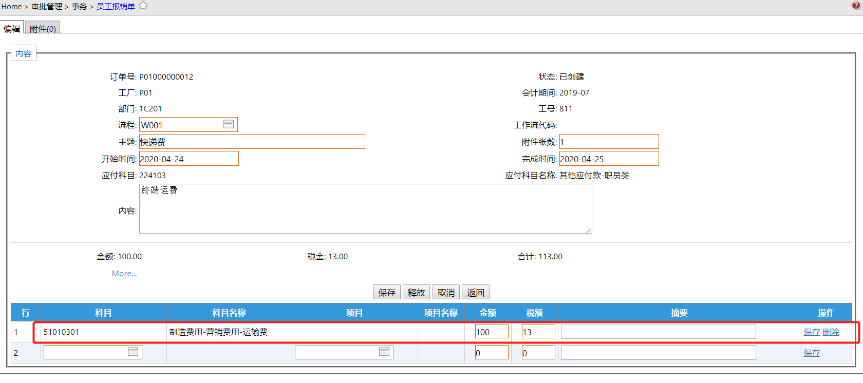Focus the 流程 input with W001
The height and width of the screenshot is (383, 863).
189,125
